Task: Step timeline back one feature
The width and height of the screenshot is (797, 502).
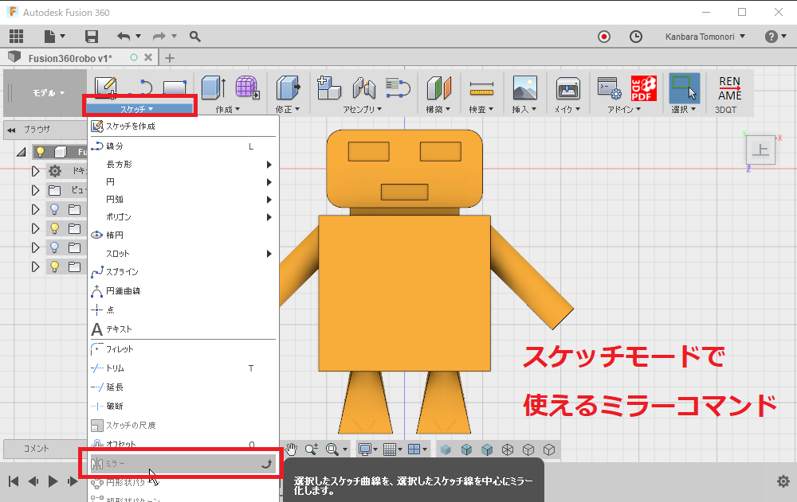Action: pyautogui.click(x=33, y=481)
